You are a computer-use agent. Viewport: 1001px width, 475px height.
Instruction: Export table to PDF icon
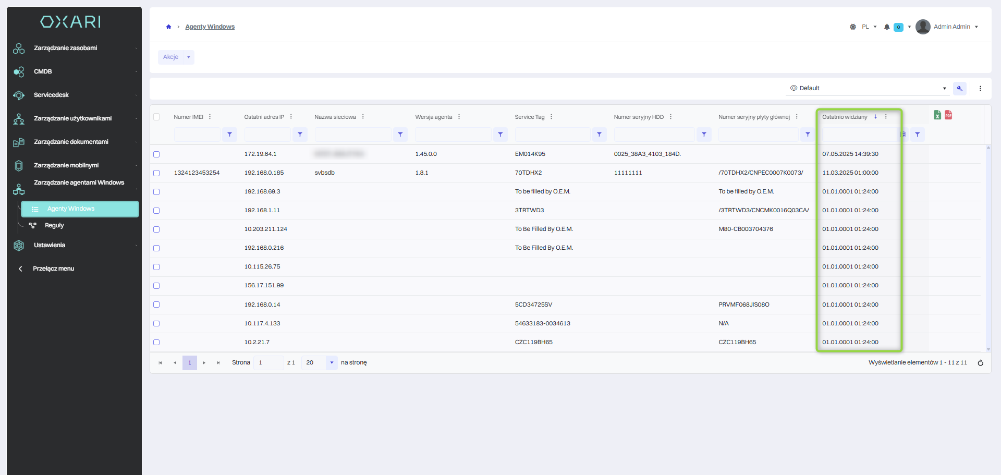[948, 115]
